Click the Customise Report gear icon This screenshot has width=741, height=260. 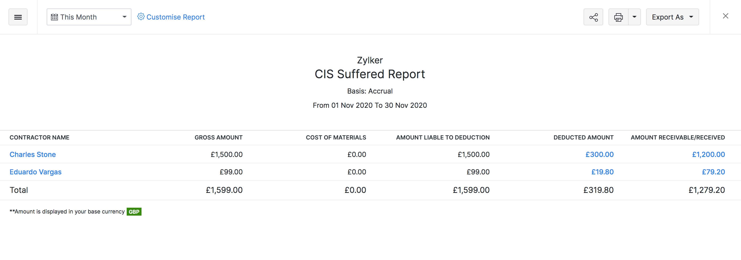click(x=141, y=17)
